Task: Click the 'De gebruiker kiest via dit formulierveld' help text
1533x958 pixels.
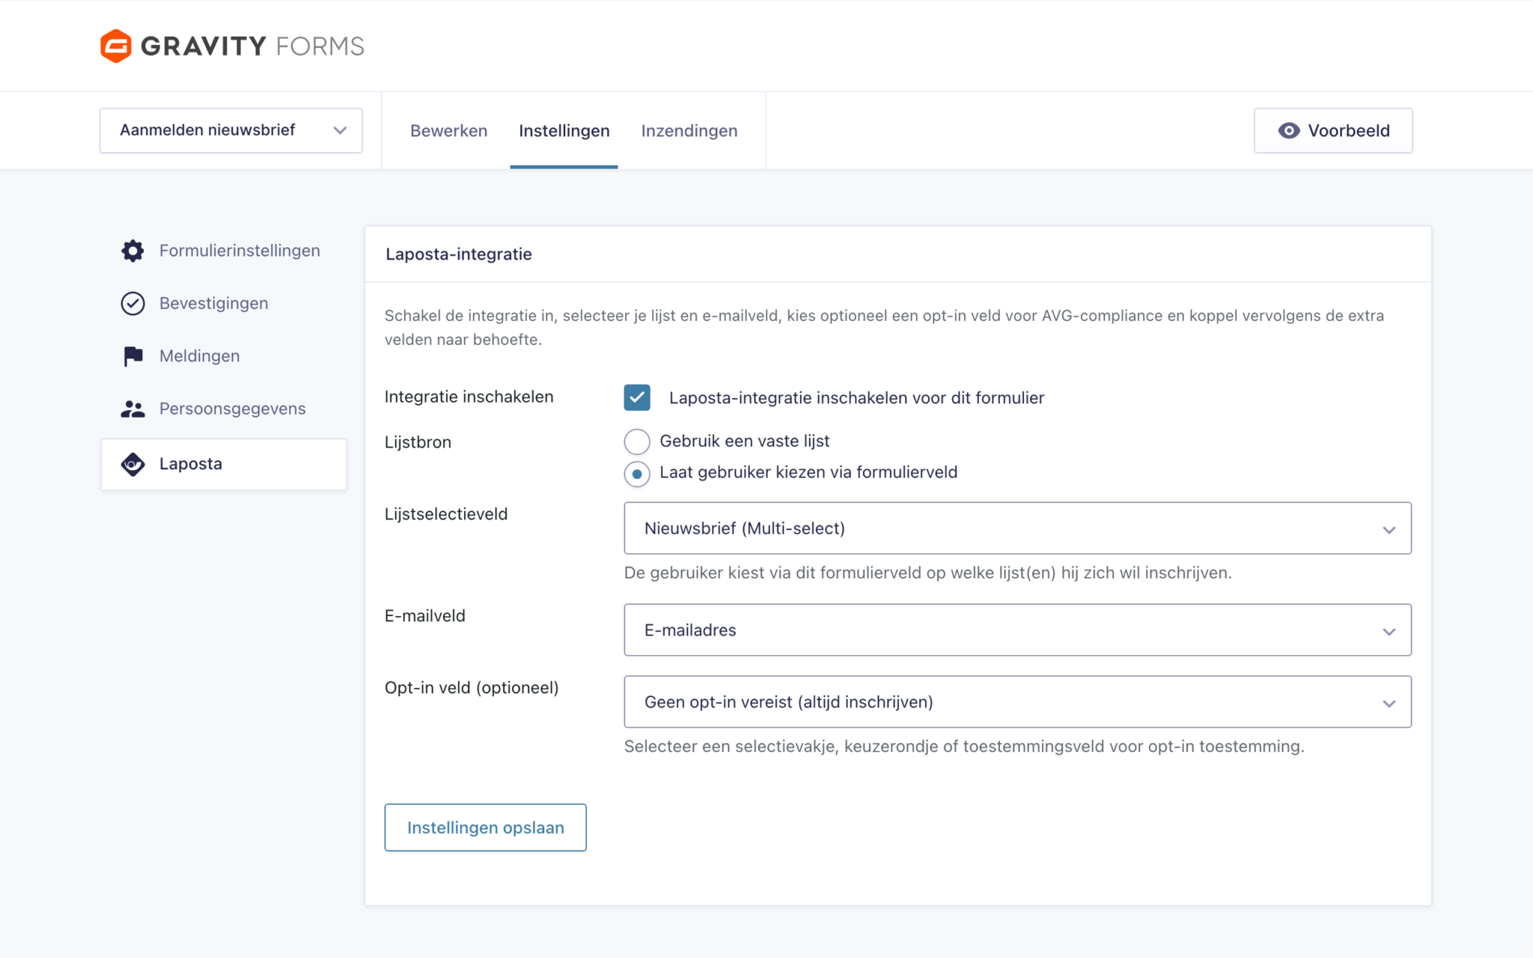Action: 928,573
